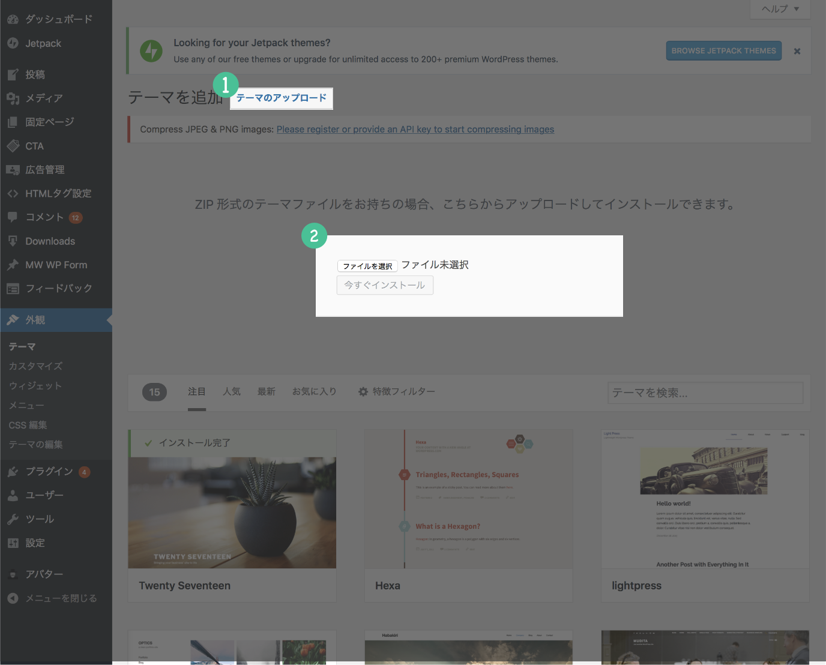
Task: Open the 注目 themes tab
Action: (197, 391)
